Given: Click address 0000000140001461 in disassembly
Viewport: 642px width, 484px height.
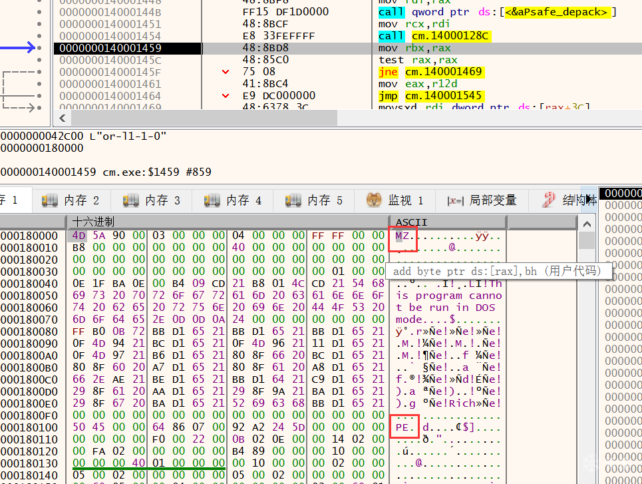Looking at the screenshot, I should click(x=110, y=84).
